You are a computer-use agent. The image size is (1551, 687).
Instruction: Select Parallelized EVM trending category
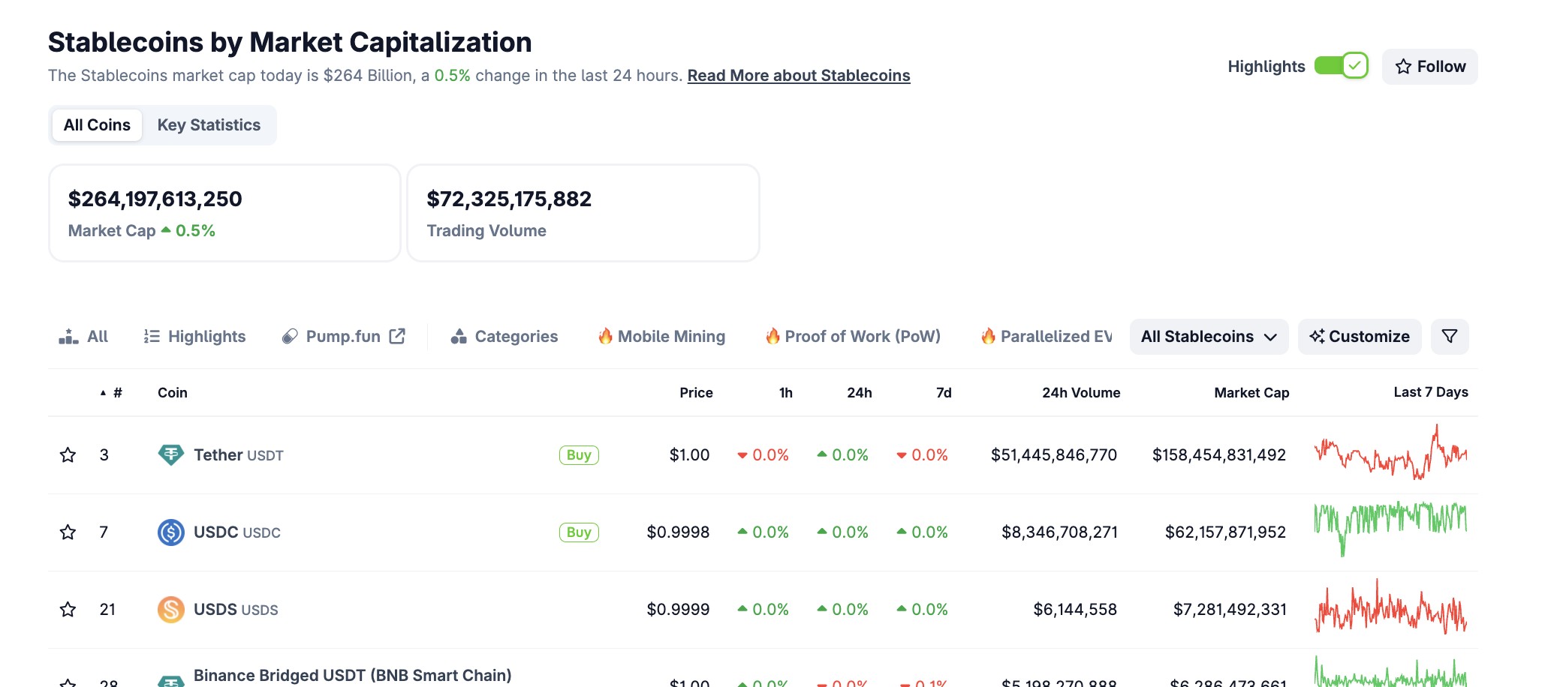click(1046, 336)
